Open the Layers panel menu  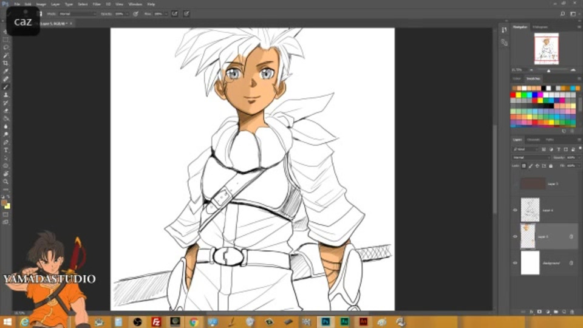point(579,140)
